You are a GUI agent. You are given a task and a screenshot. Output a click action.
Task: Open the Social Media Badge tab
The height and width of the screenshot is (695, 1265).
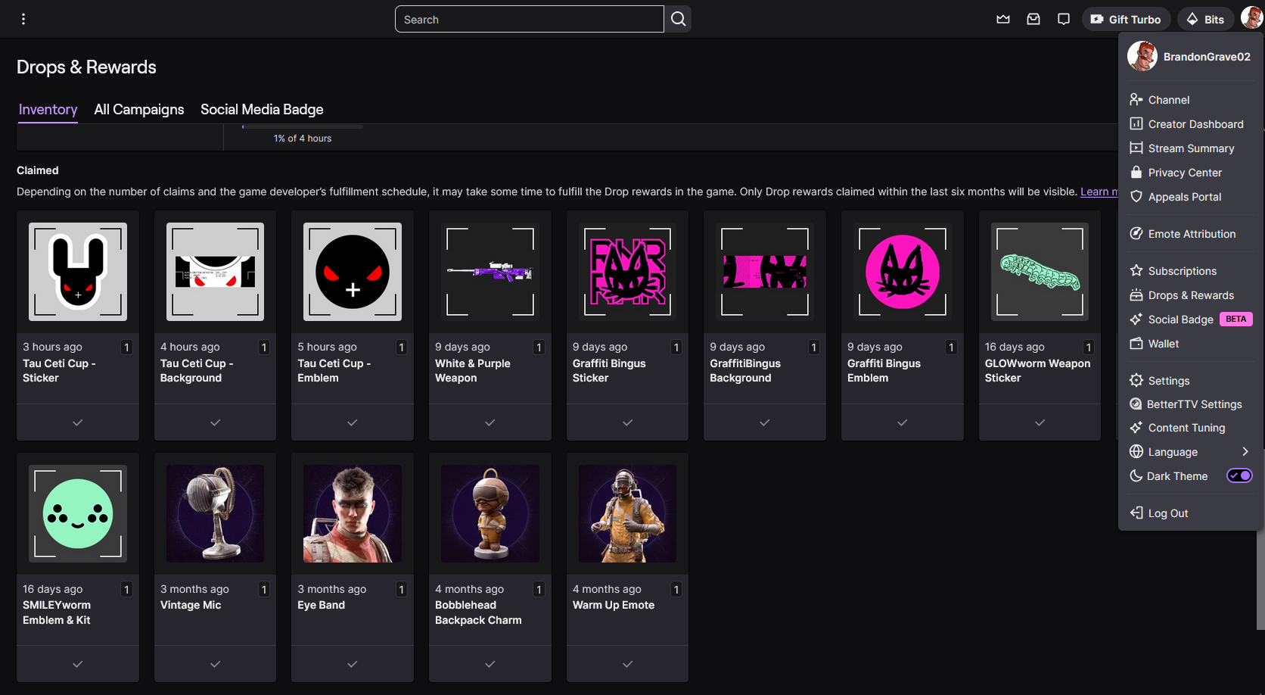tap(262, 110)
